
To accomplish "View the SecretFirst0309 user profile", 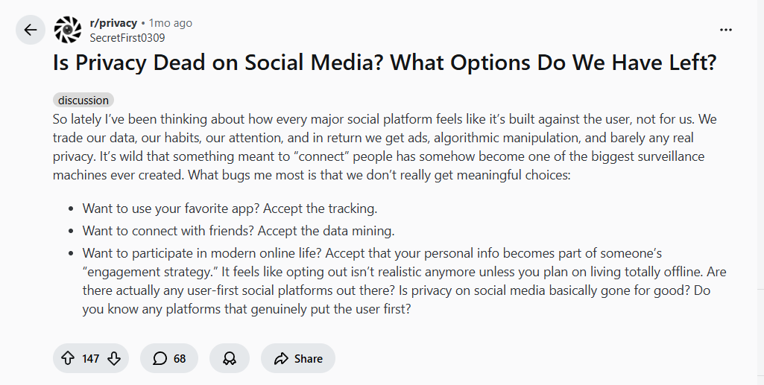I will 127,37.
